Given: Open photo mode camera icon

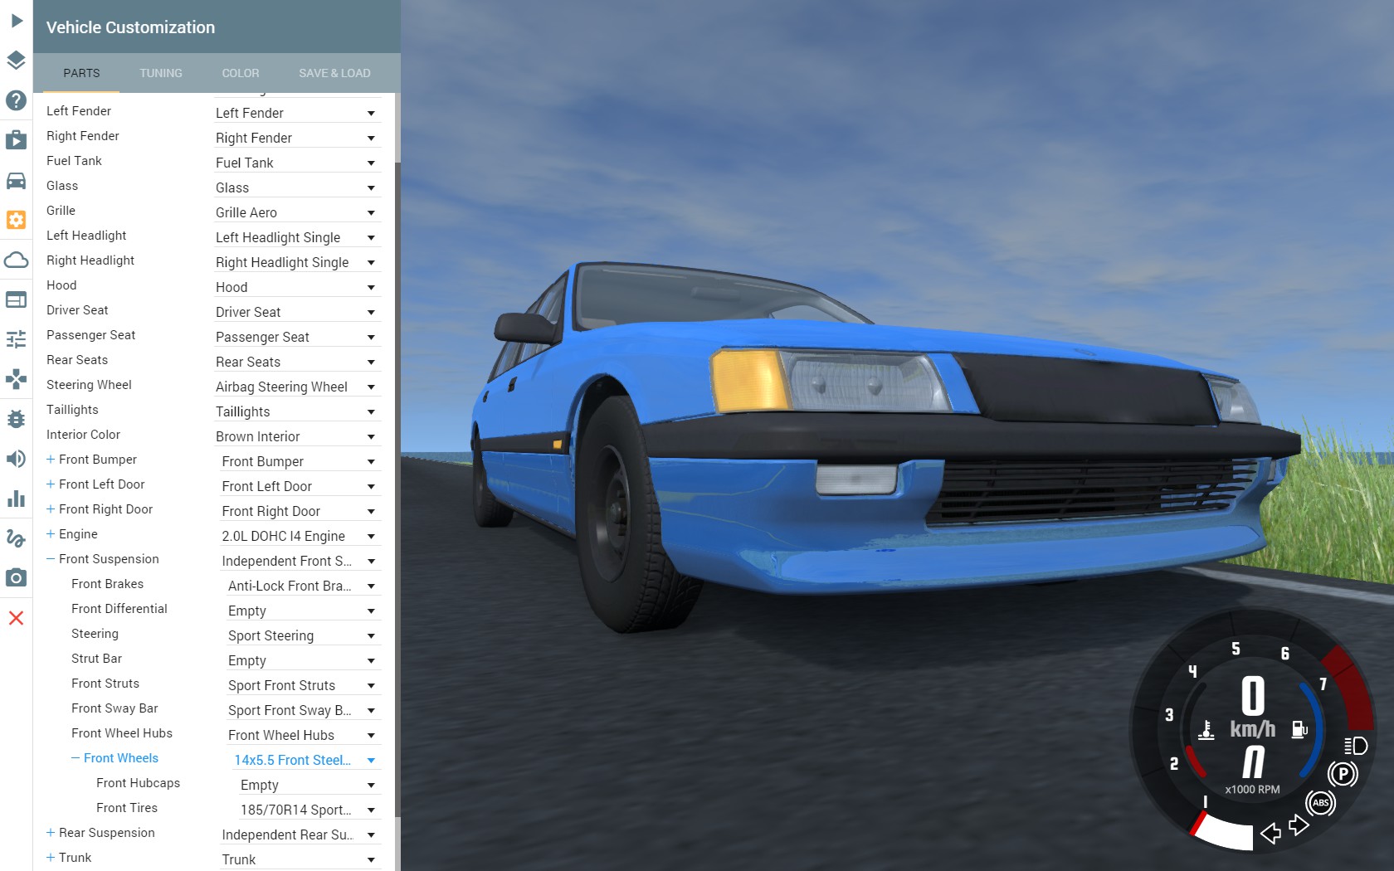Looking at the screenshot, I should [16, 578].
